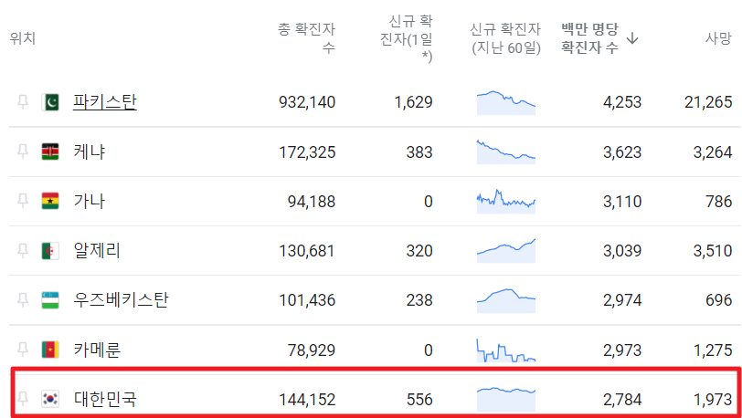
Task: Select the 우즈베키스탄 country name
Action: tap(121, 299)
